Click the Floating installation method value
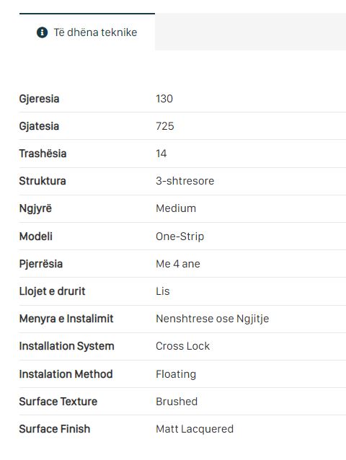The image size is (346, 460). click(x=176, y=374)
